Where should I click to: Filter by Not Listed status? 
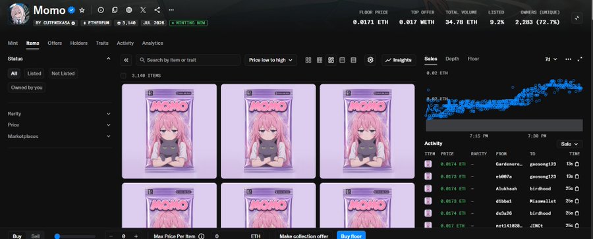coord(63,73)
